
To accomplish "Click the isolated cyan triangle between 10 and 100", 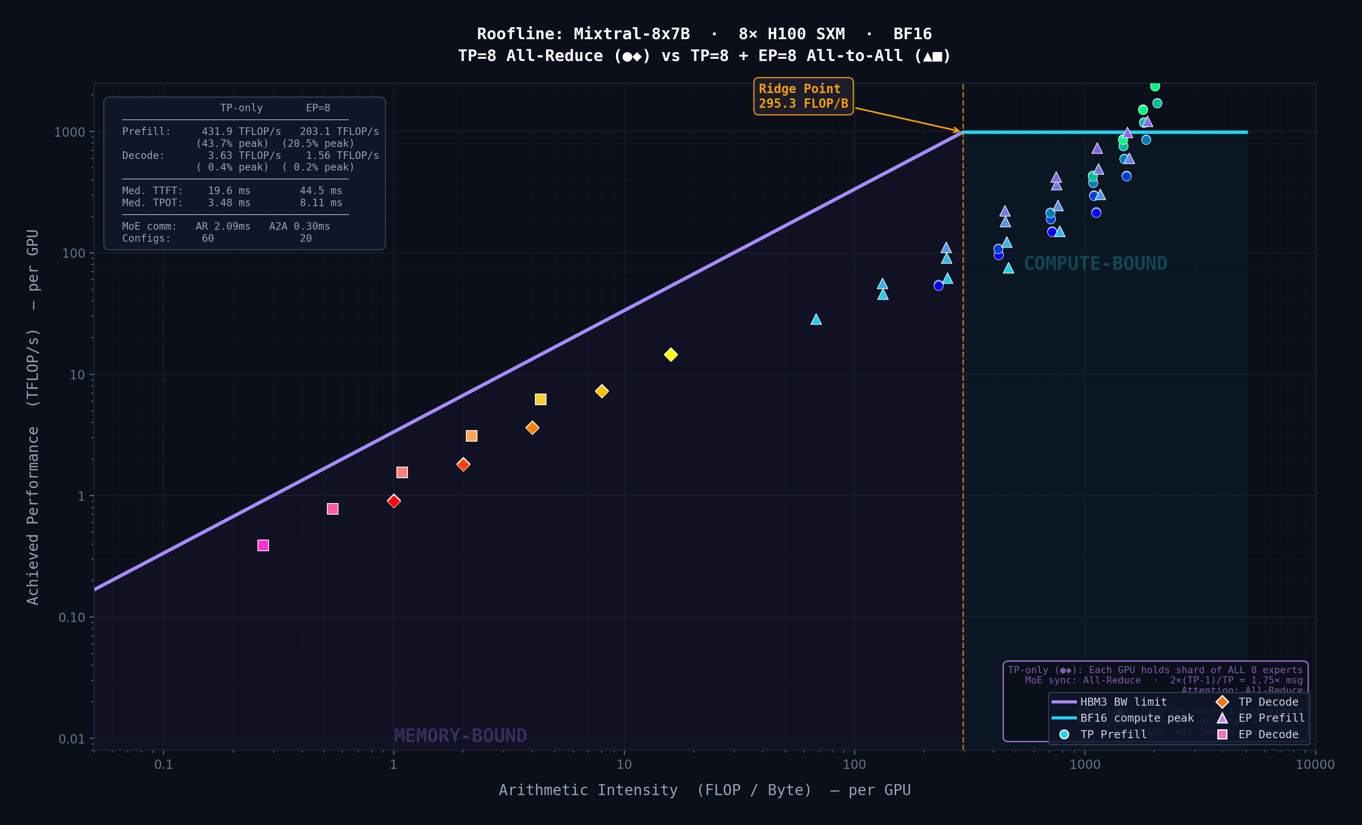I will click(x=816, y=319).
